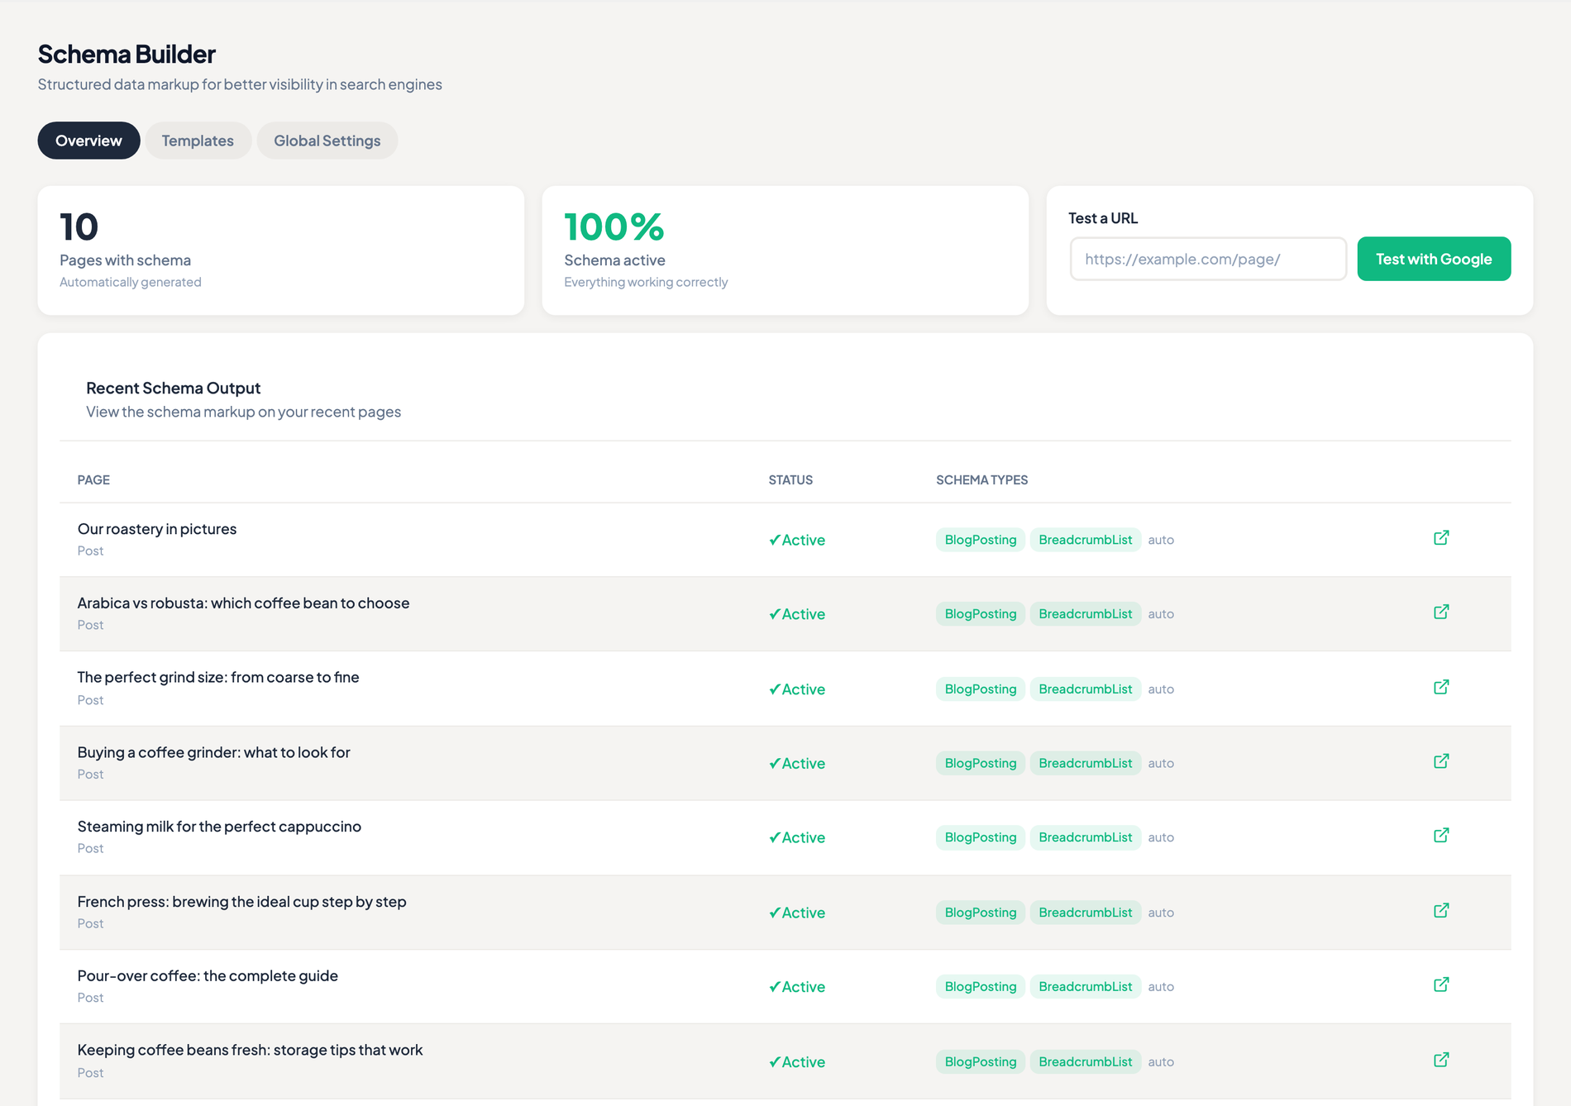
Task: Click BreadcrumbList tag in Keeping coffee beans fresh row
Action: 1086,1062
